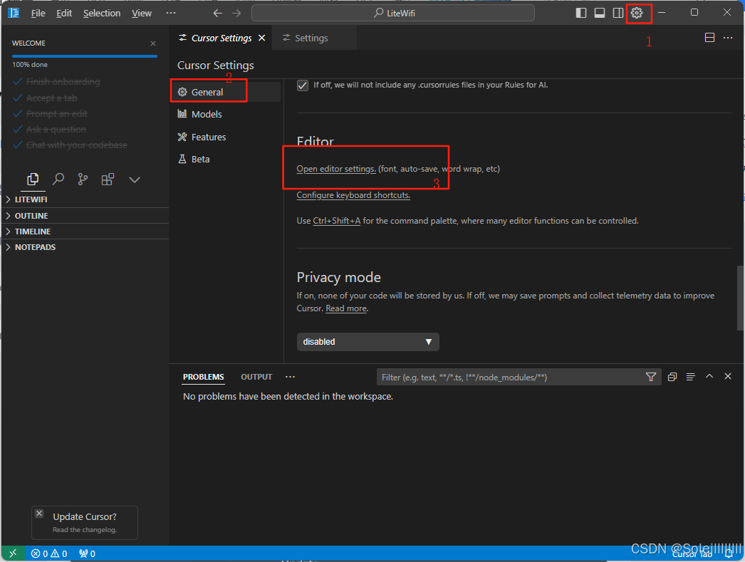The width and height of the screenshot is (745, 562).
Task: Expand the NOTEPADS section
Action: click(x=85, y=247)
